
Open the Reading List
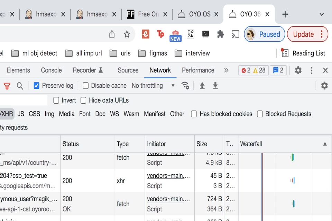coord(303,53)
